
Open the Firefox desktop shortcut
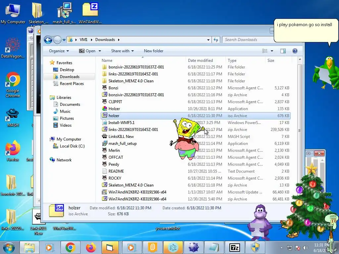[x=13, y=151]
